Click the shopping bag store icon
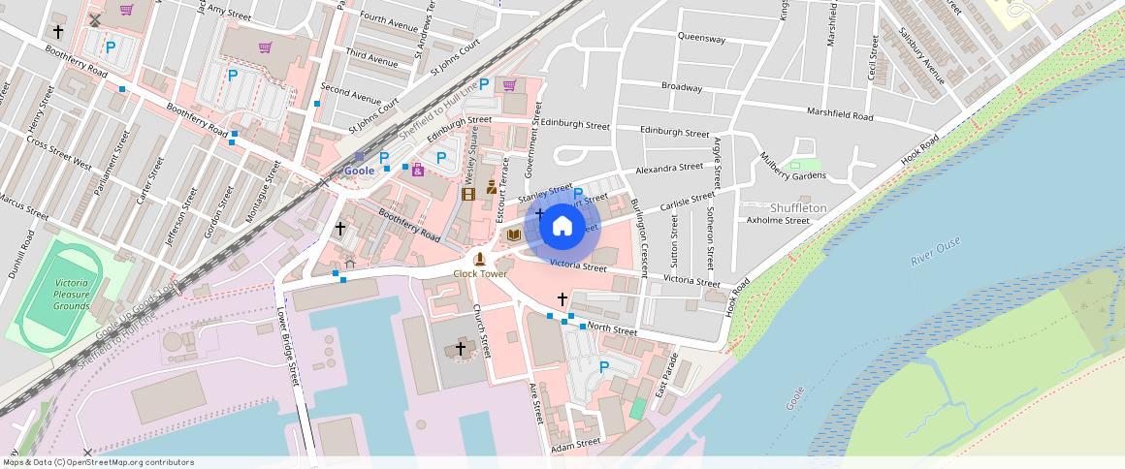Screen dimensions: 1125x469 point(418,170)
